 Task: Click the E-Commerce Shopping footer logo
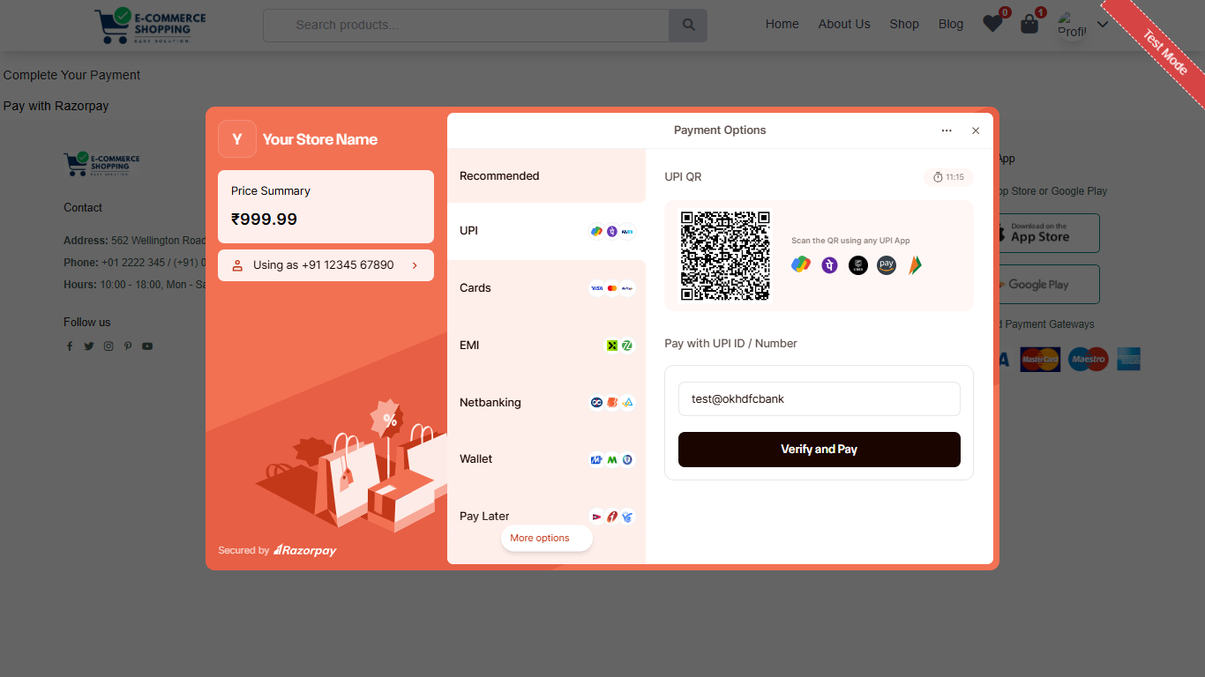[x=101, y=164]
